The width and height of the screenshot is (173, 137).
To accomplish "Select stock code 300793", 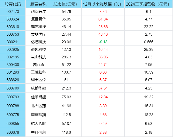I will click(13, 97).
